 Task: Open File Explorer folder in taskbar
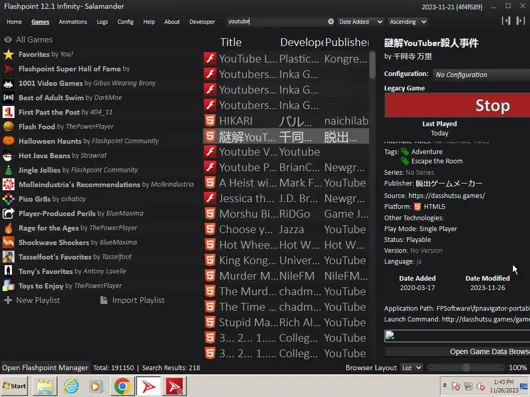45,386
